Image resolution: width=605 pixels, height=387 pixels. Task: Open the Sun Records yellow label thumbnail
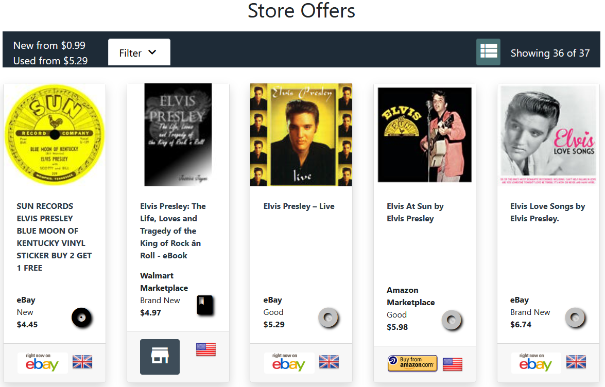[55, 135]
